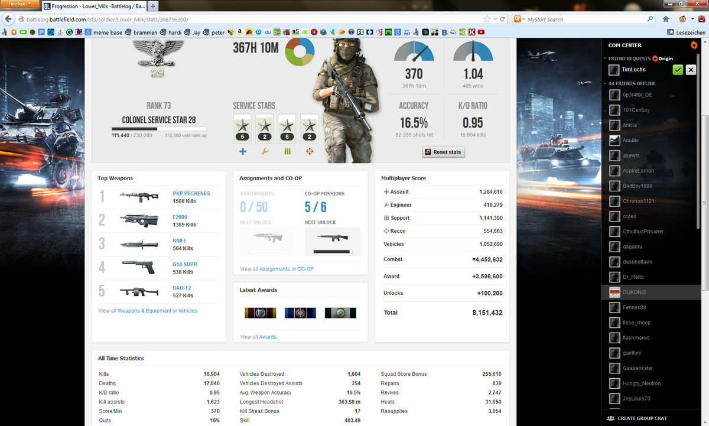This screenshot has height=426, width=709.
Task: Open the search engine dropdown arrow
Action: click(523, 19)
